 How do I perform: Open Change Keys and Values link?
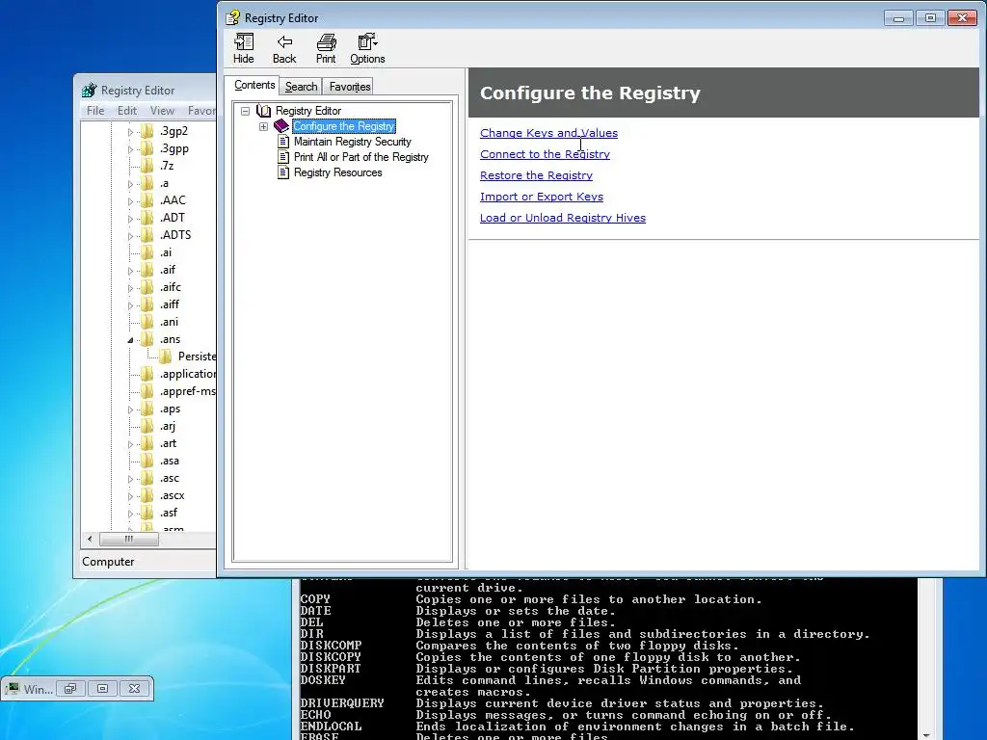548,133
